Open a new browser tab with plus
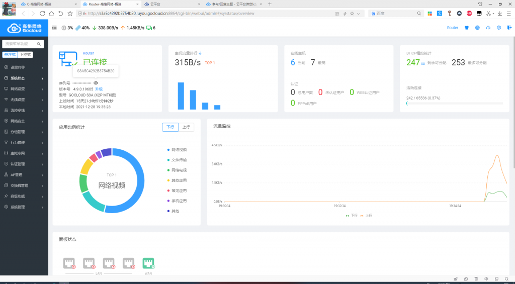Image resolution: width=515 pixels, height=284 pixels. coord(270,4)
